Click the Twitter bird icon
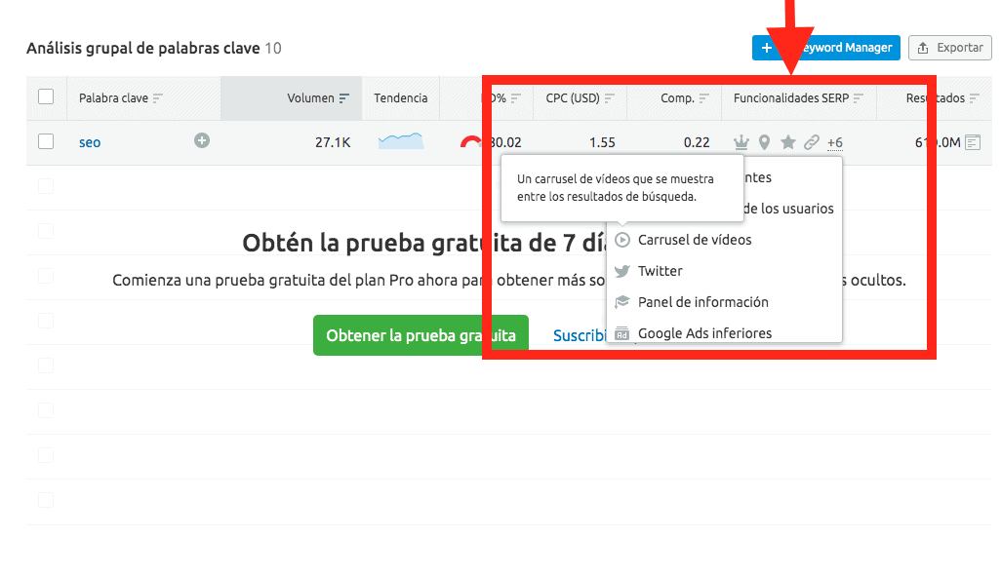The height and width of the screenshot is (576, 1001). point(621,271)
